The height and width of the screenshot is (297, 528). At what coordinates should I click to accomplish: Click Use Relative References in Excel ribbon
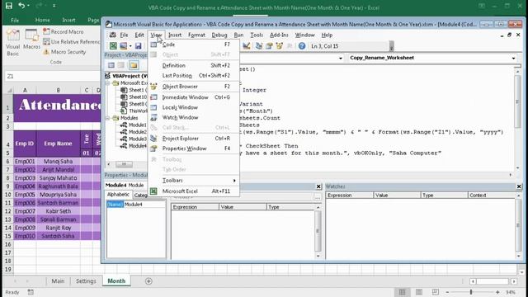72,42
